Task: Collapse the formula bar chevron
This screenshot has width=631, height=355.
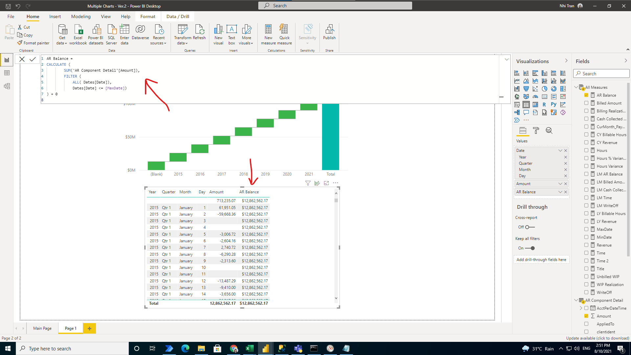Action: [x=507, y=59]
